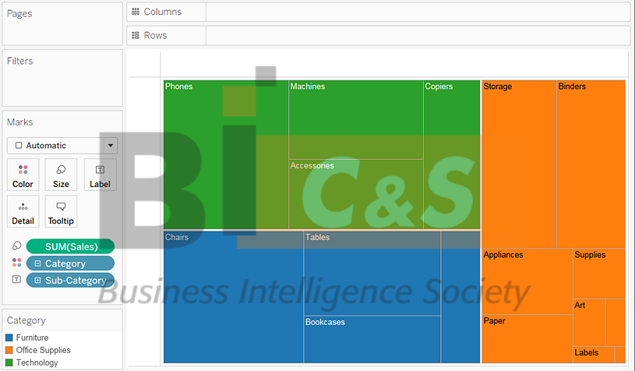Open the Tooltip marks card

tap(61, 211)
